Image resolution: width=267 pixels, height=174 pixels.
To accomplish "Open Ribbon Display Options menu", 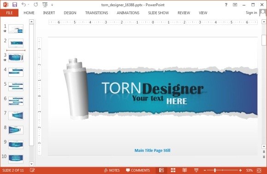I will coord(235,5).
